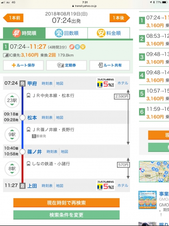Select the 回数順 sorting tab

click(66, 33)
